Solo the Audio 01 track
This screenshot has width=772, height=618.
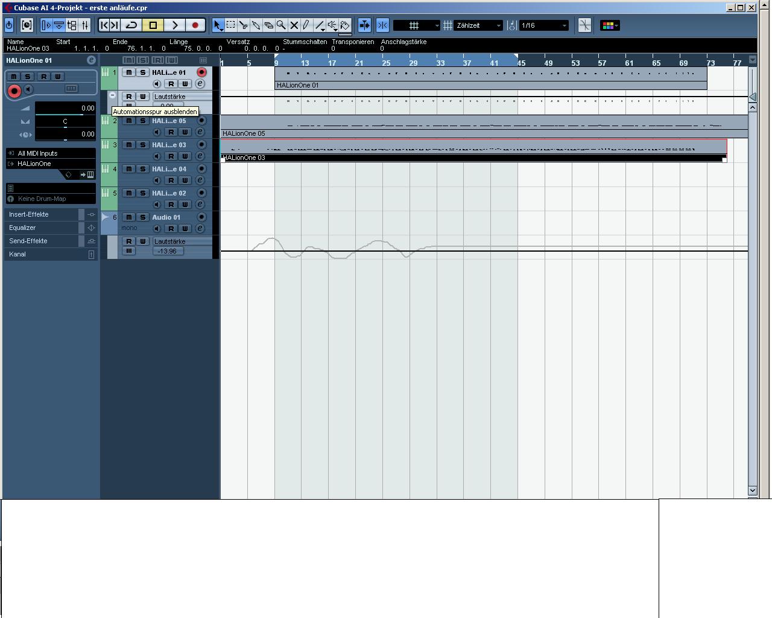(143, 217)
